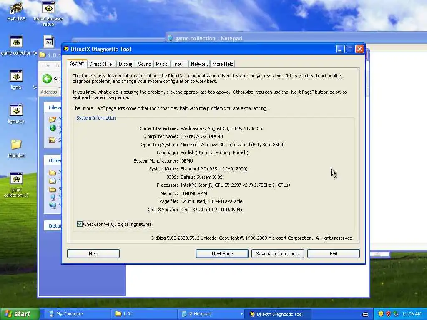This screenshot has height=320, width=427.
Task: Click the System Manufacturer value QEMU
Action: coord(186,161)
